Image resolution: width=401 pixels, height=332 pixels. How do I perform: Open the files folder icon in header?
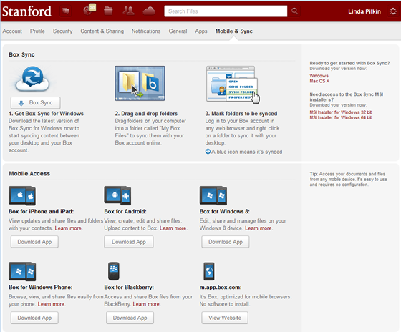point(108,11)
